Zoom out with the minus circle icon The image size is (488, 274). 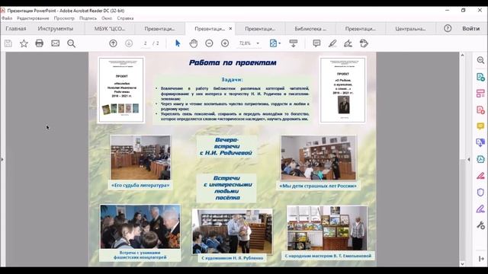tap(209, 43)
